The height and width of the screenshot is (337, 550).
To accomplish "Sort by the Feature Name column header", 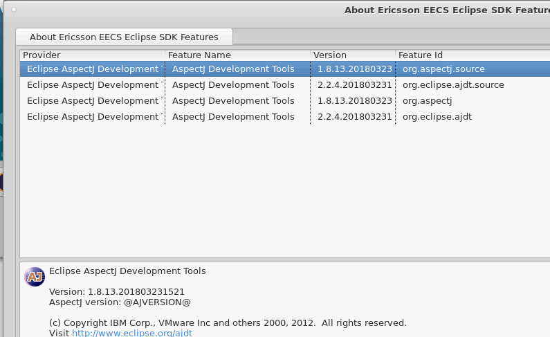I will [x=237, y=55].
